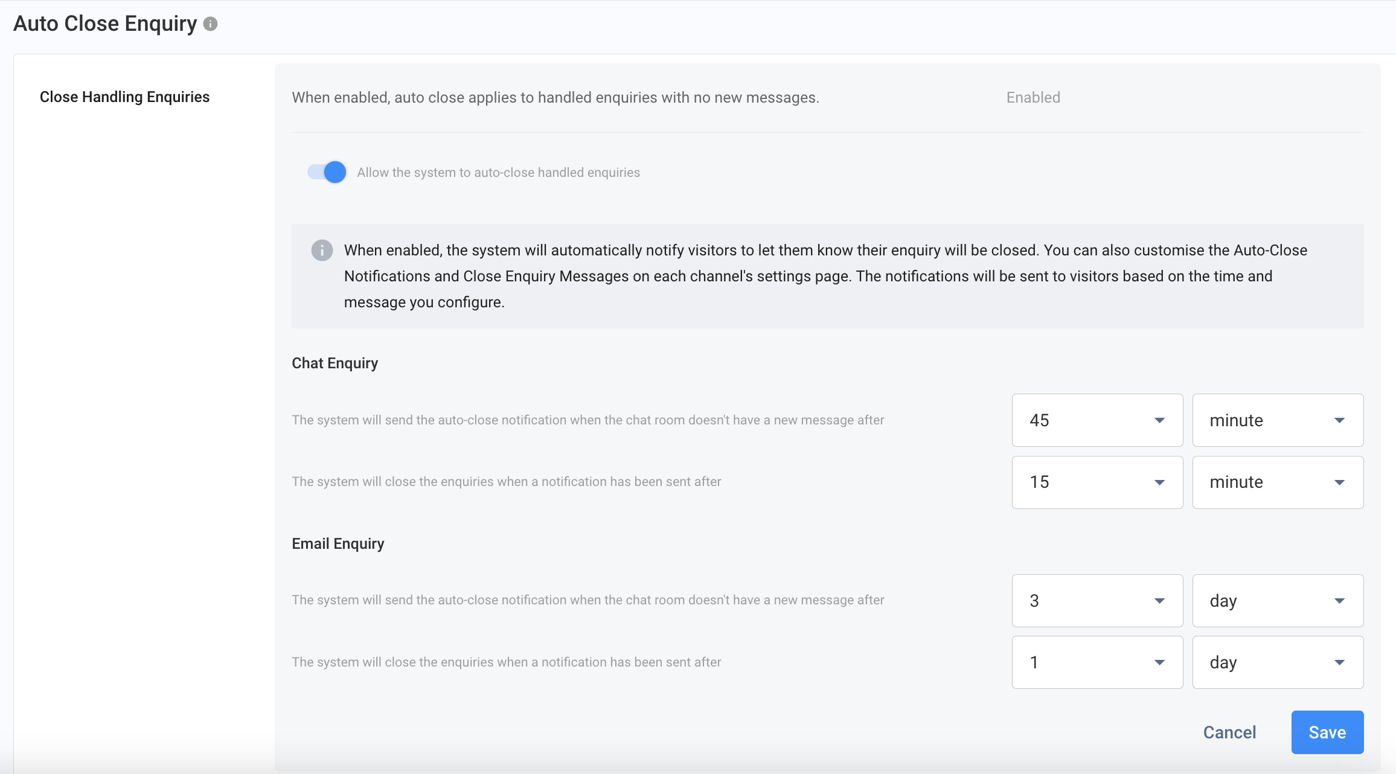Viewport: 1396px width, 774px height.
Task: Click the auto-close notification info message text
Action: pyautogui.click(x=825, y=276)
